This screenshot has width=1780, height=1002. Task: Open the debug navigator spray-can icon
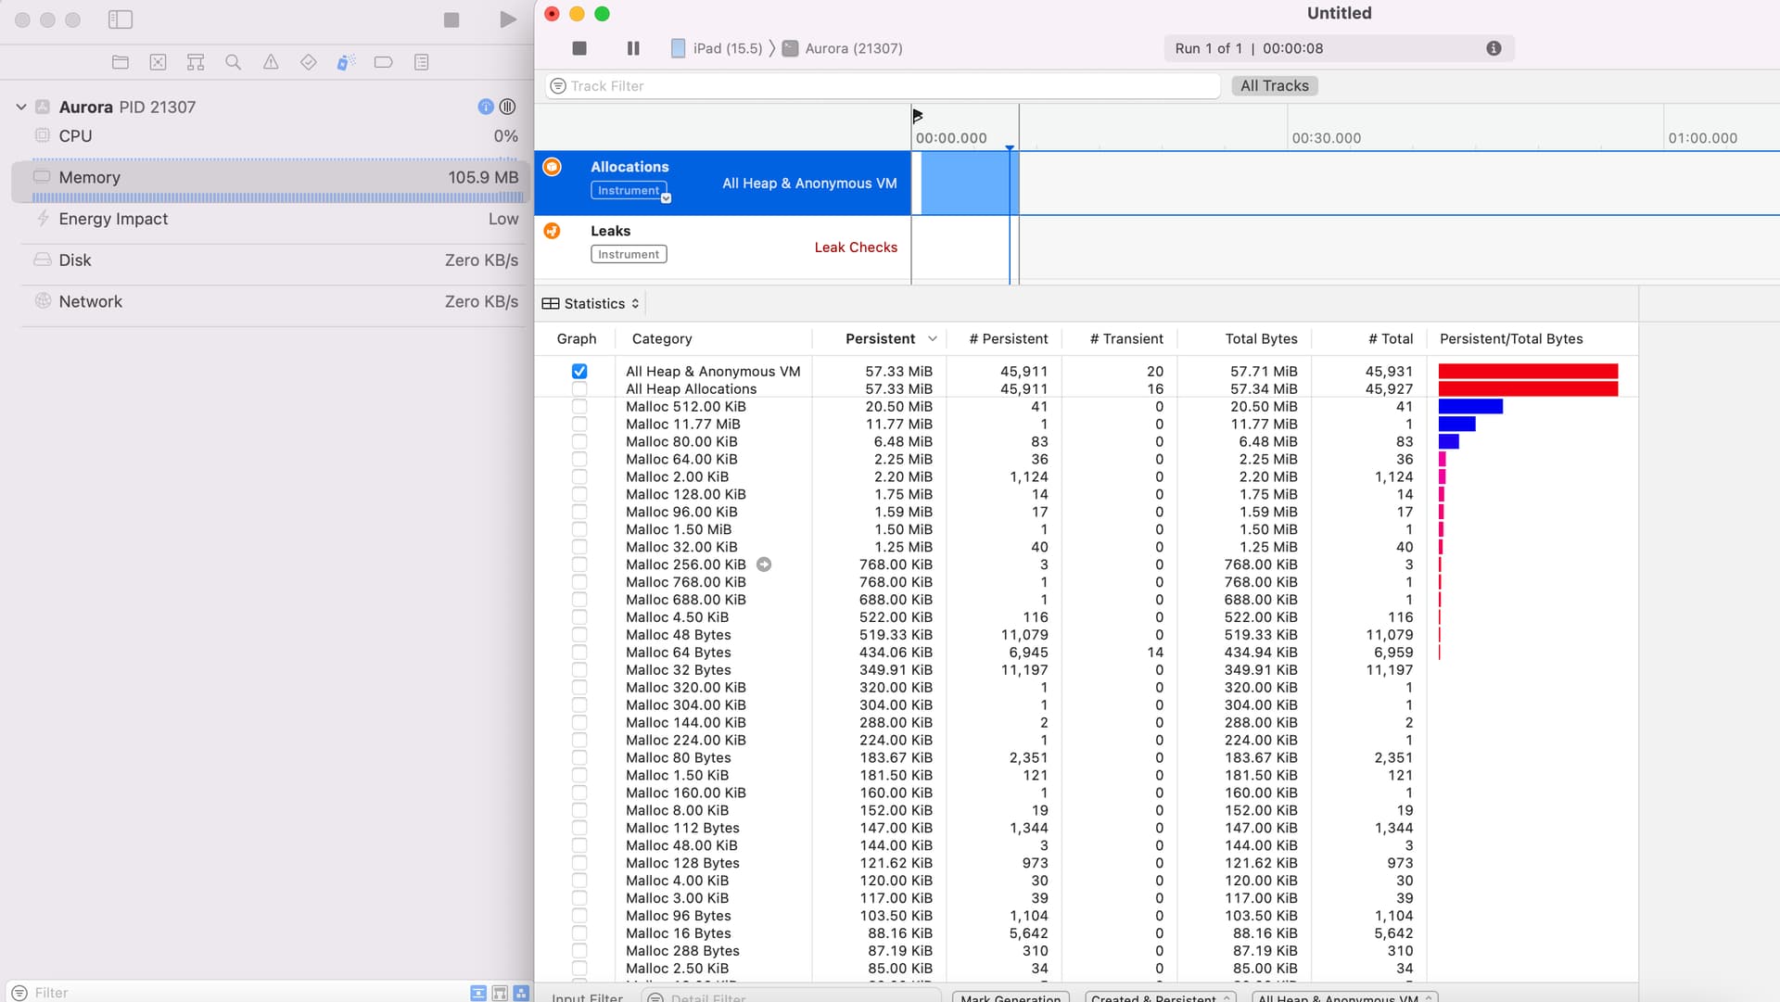[346, 62]
